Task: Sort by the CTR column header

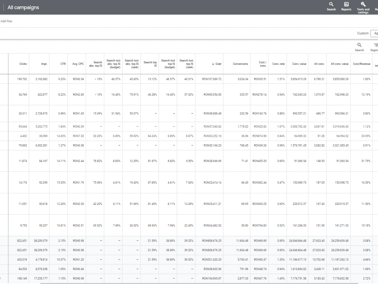Action: 63,64
